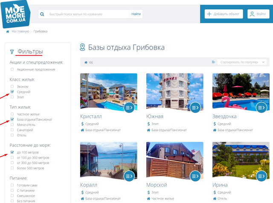Uncheck the до 100 метров checkbox

coord(12,152)
